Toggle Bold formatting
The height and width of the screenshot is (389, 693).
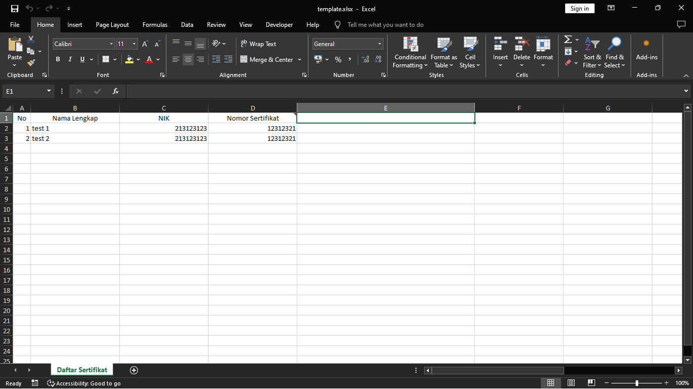coord(58,59)
